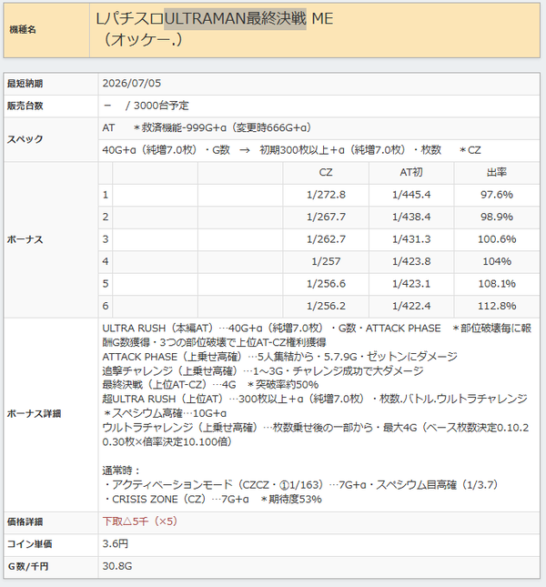Click the CRISIS ZONE（CZ）line
Viewport: 546px width, 587px height.
click(x=213, y=500)
